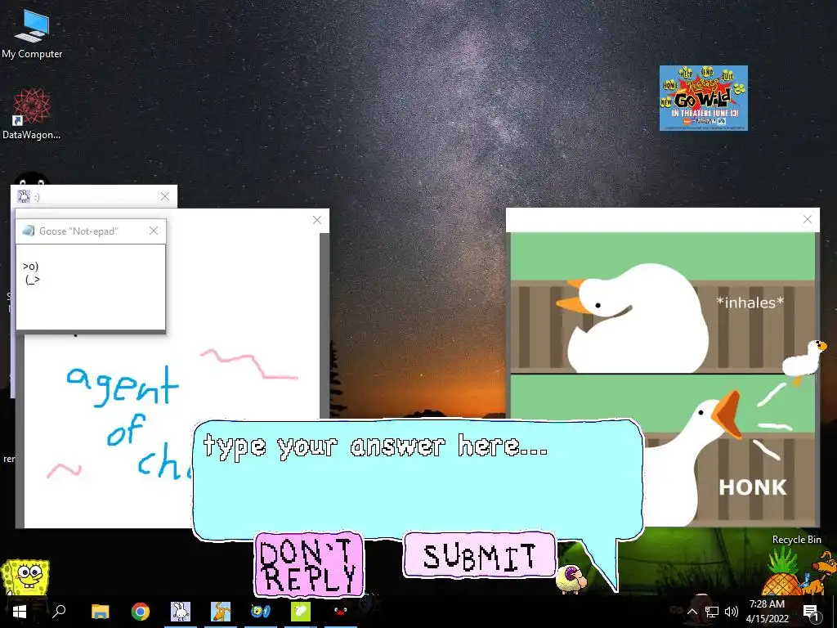Show hidden system tray icons

click(692, 612)
